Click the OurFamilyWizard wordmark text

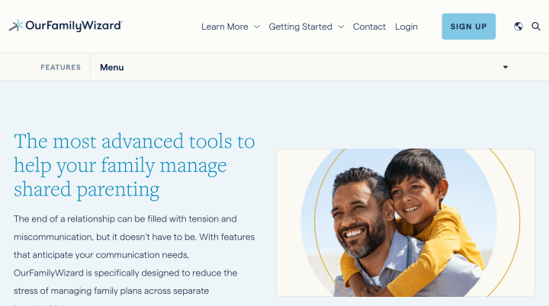point(73,26)
